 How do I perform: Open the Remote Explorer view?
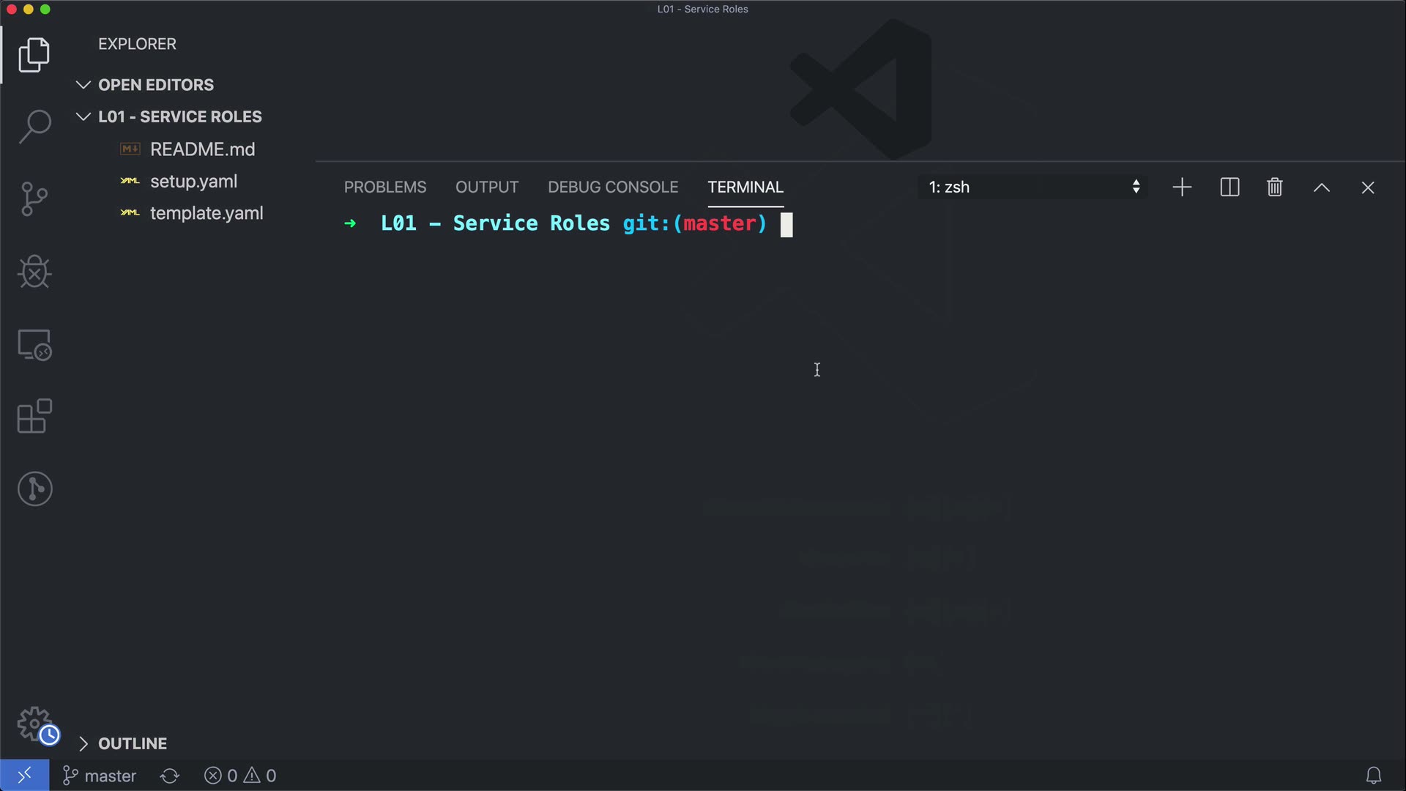34,344
